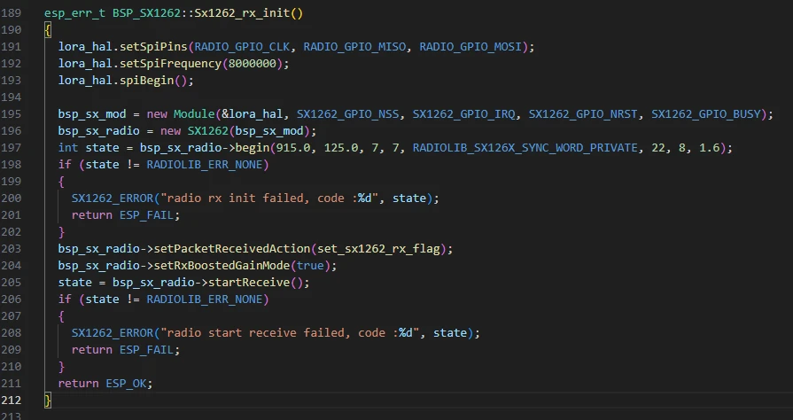Click the RADIO_GPIO_MISO argument

pos(353,46)
